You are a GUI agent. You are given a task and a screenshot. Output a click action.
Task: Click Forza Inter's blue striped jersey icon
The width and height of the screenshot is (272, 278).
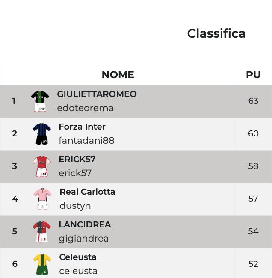(x=41, y=134)
